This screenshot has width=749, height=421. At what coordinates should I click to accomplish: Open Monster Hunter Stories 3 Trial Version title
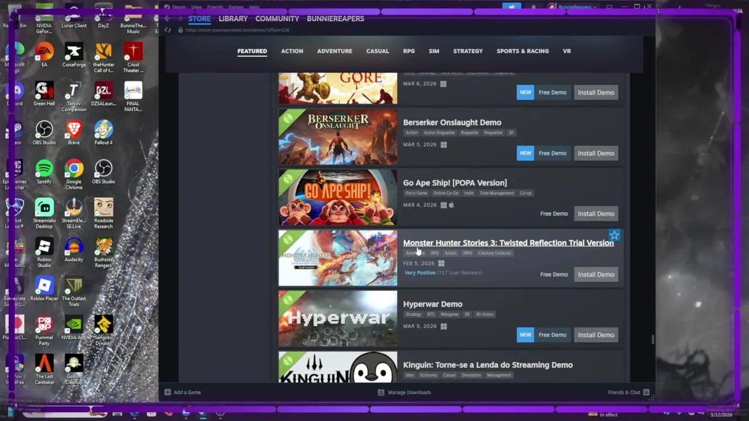508,243
